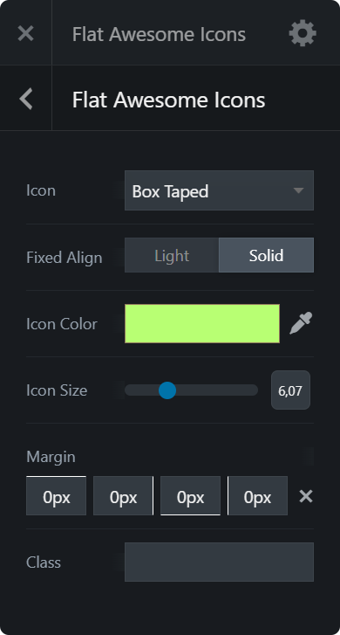
Task: Clear margin values with the X icon
Action: [306, 496]
